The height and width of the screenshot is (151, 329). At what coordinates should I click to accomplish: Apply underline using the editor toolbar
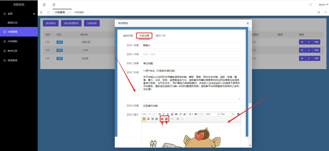click(168, 114)
